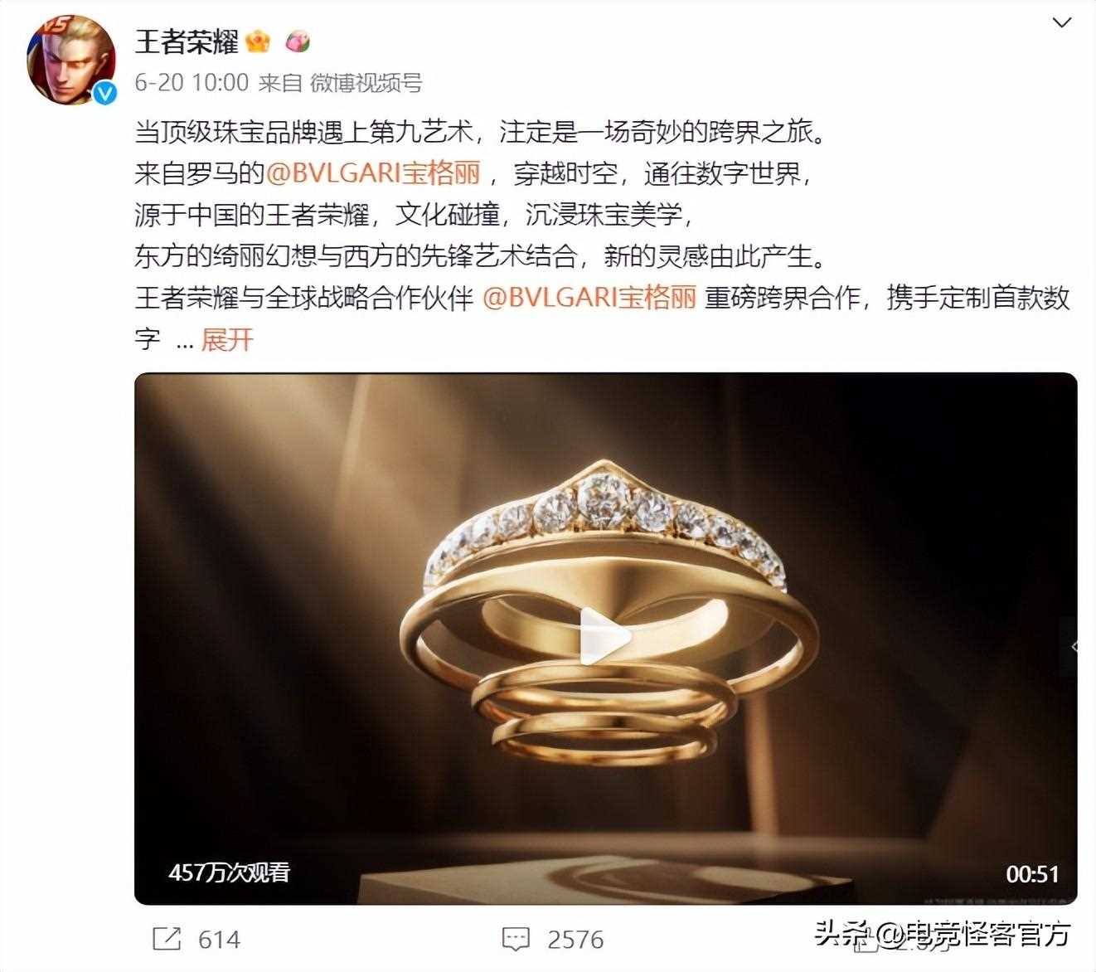Open comments via speech bubble icon
The height and width of the screenshot is (972, 1096).
(x=516, y=940)
